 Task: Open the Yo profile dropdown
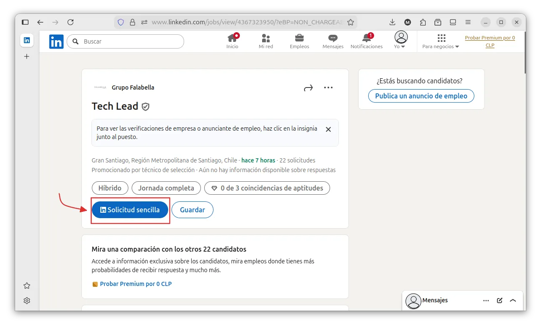[x=400, y=41]
